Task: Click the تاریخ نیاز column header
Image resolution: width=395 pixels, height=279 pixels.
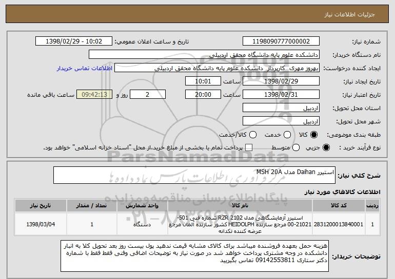Action: click(41, 206)
